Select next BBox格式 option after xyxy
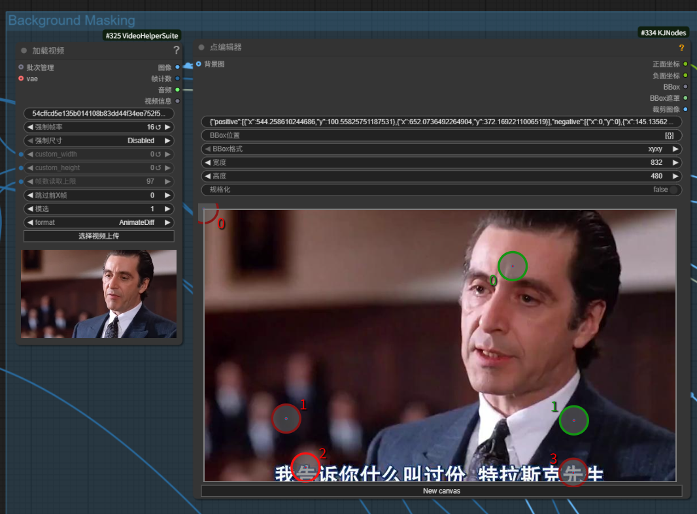The image size is (697, 514). point(675,149)
